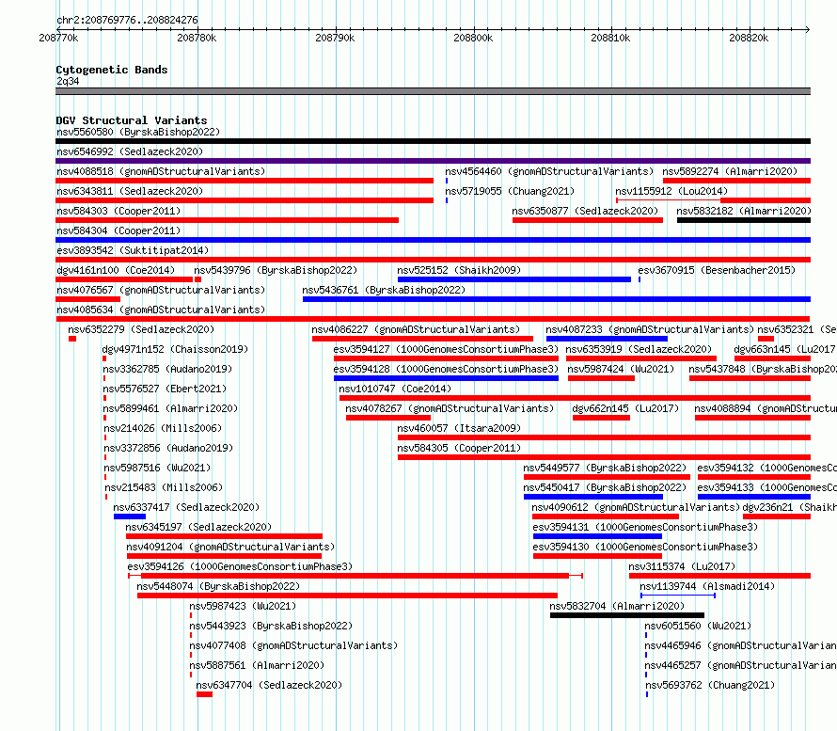Screen dimensions: 837x731
Task: Open nsv5693762 (Chuang2021) variant
Action: [x=647, y=694]
